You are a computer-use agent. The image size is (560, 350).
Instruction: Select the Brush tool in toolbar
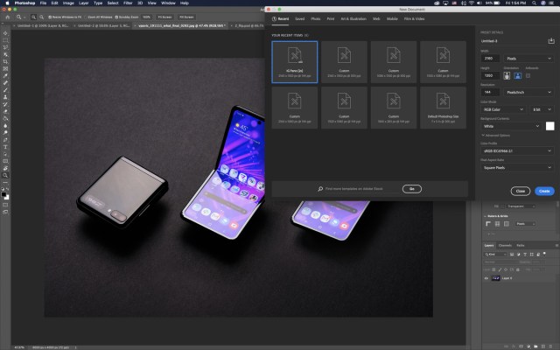[x=5, y=90]
